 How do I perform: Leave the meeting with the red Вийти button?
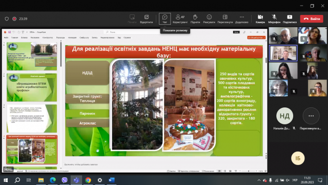pos(312,18)
